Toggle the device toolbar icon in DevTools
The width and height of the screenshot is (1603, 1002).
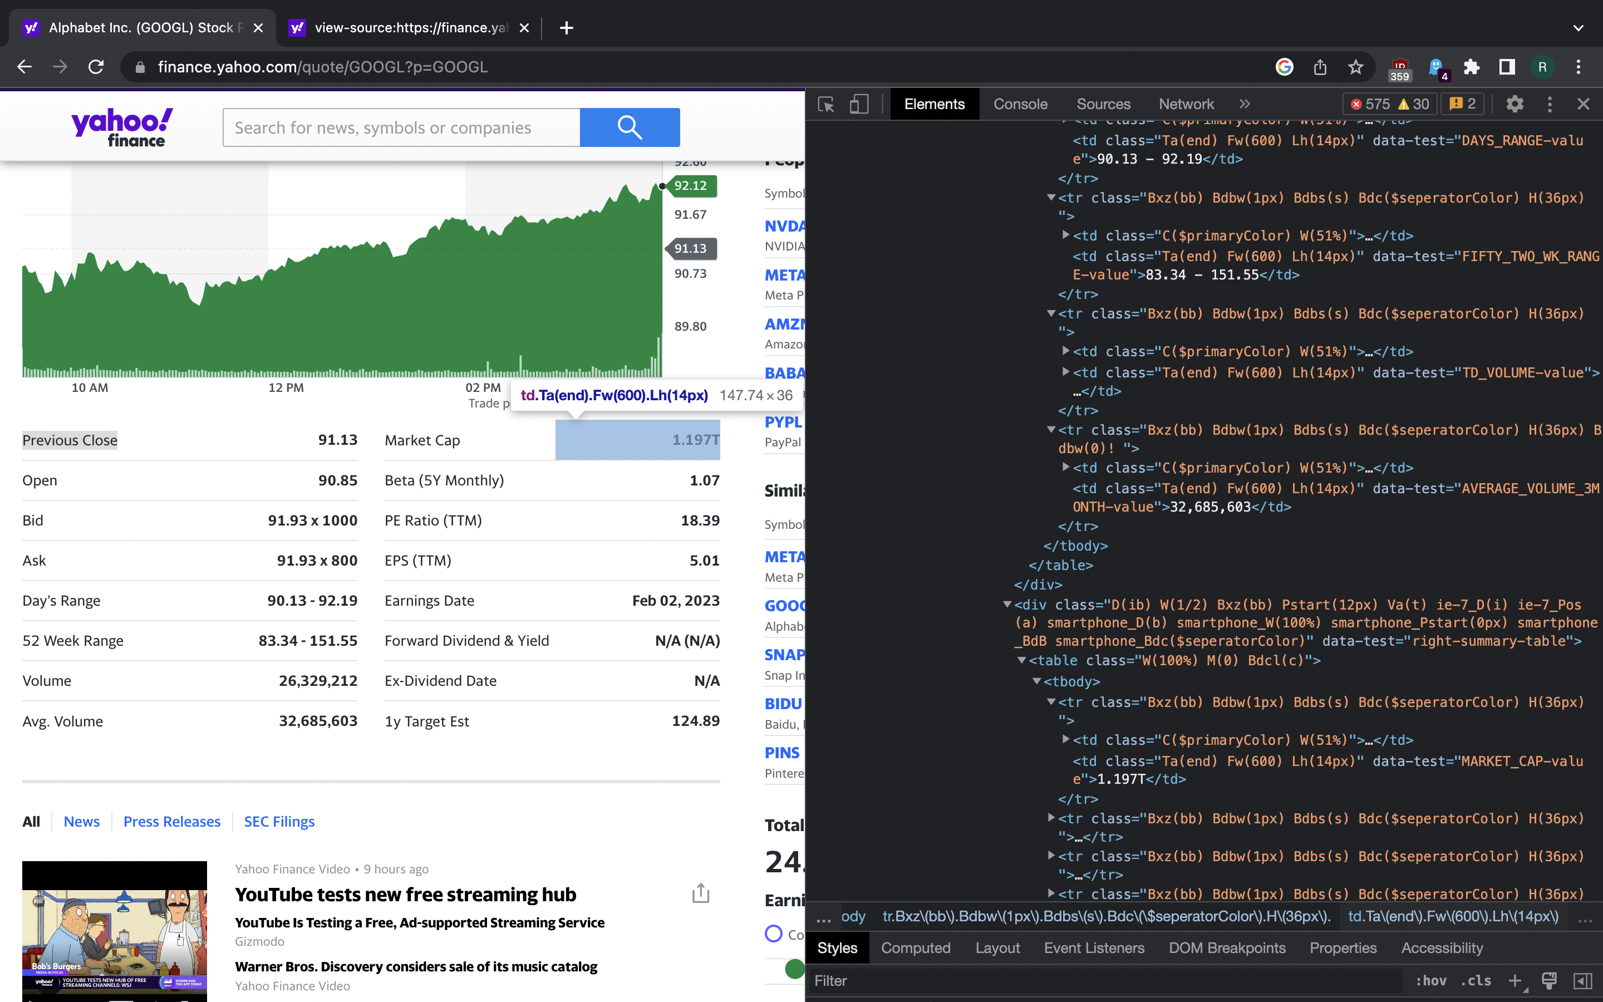(x=859, y=104)
